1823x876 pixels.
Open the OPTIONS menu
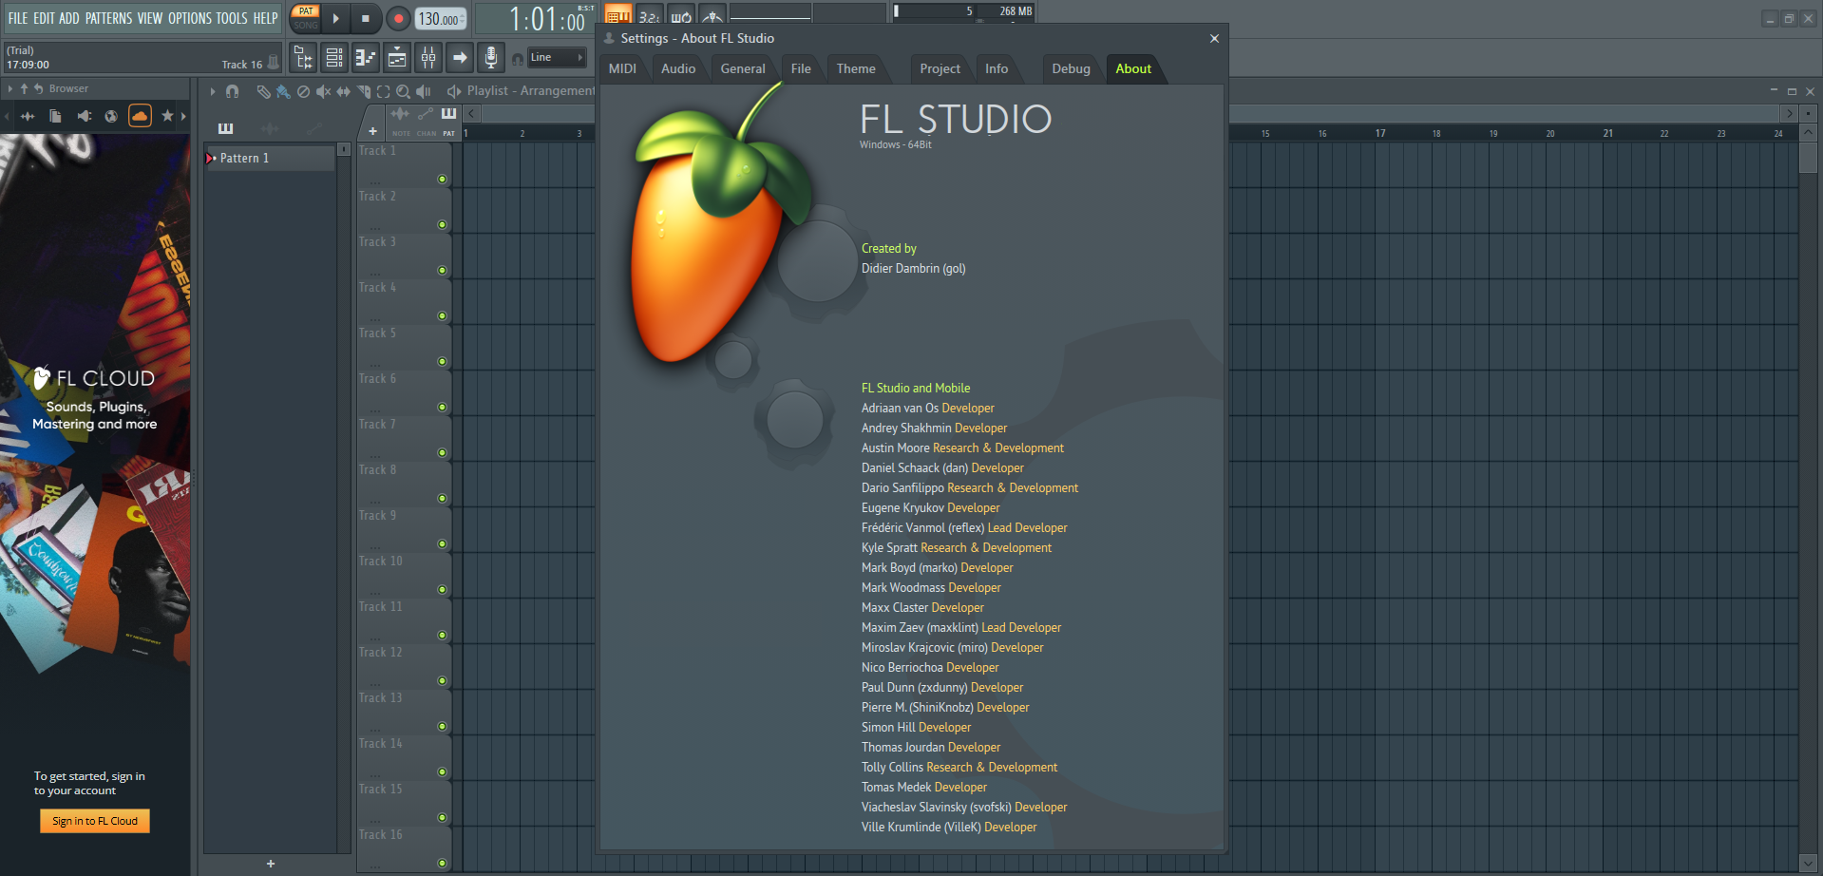(x=189, y=18)
